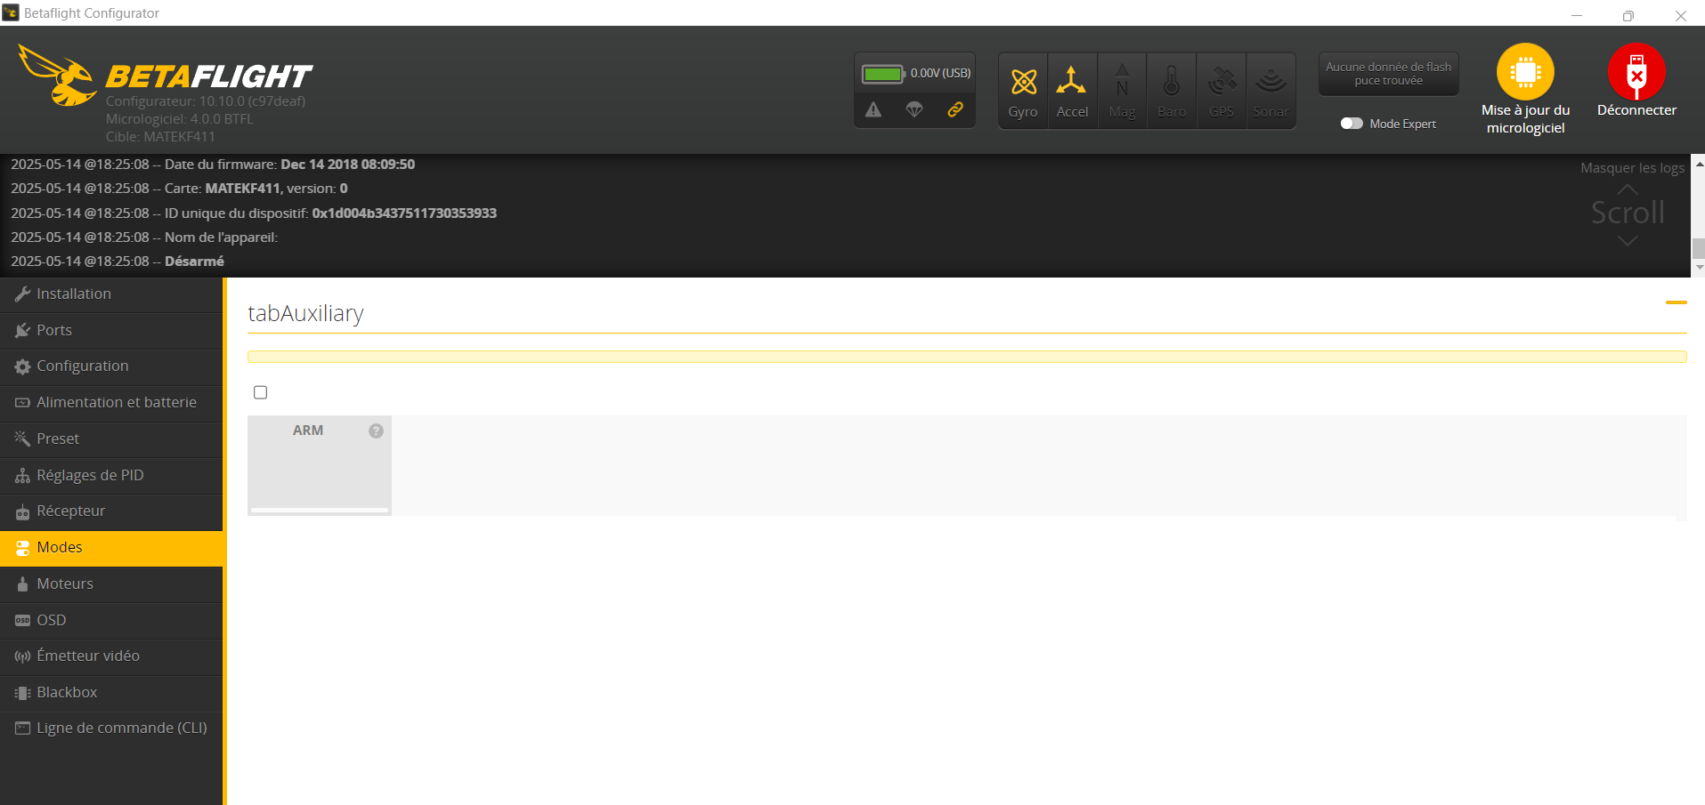
Task: Enable the Mode Expert toggle
Action: point(1352,124)
